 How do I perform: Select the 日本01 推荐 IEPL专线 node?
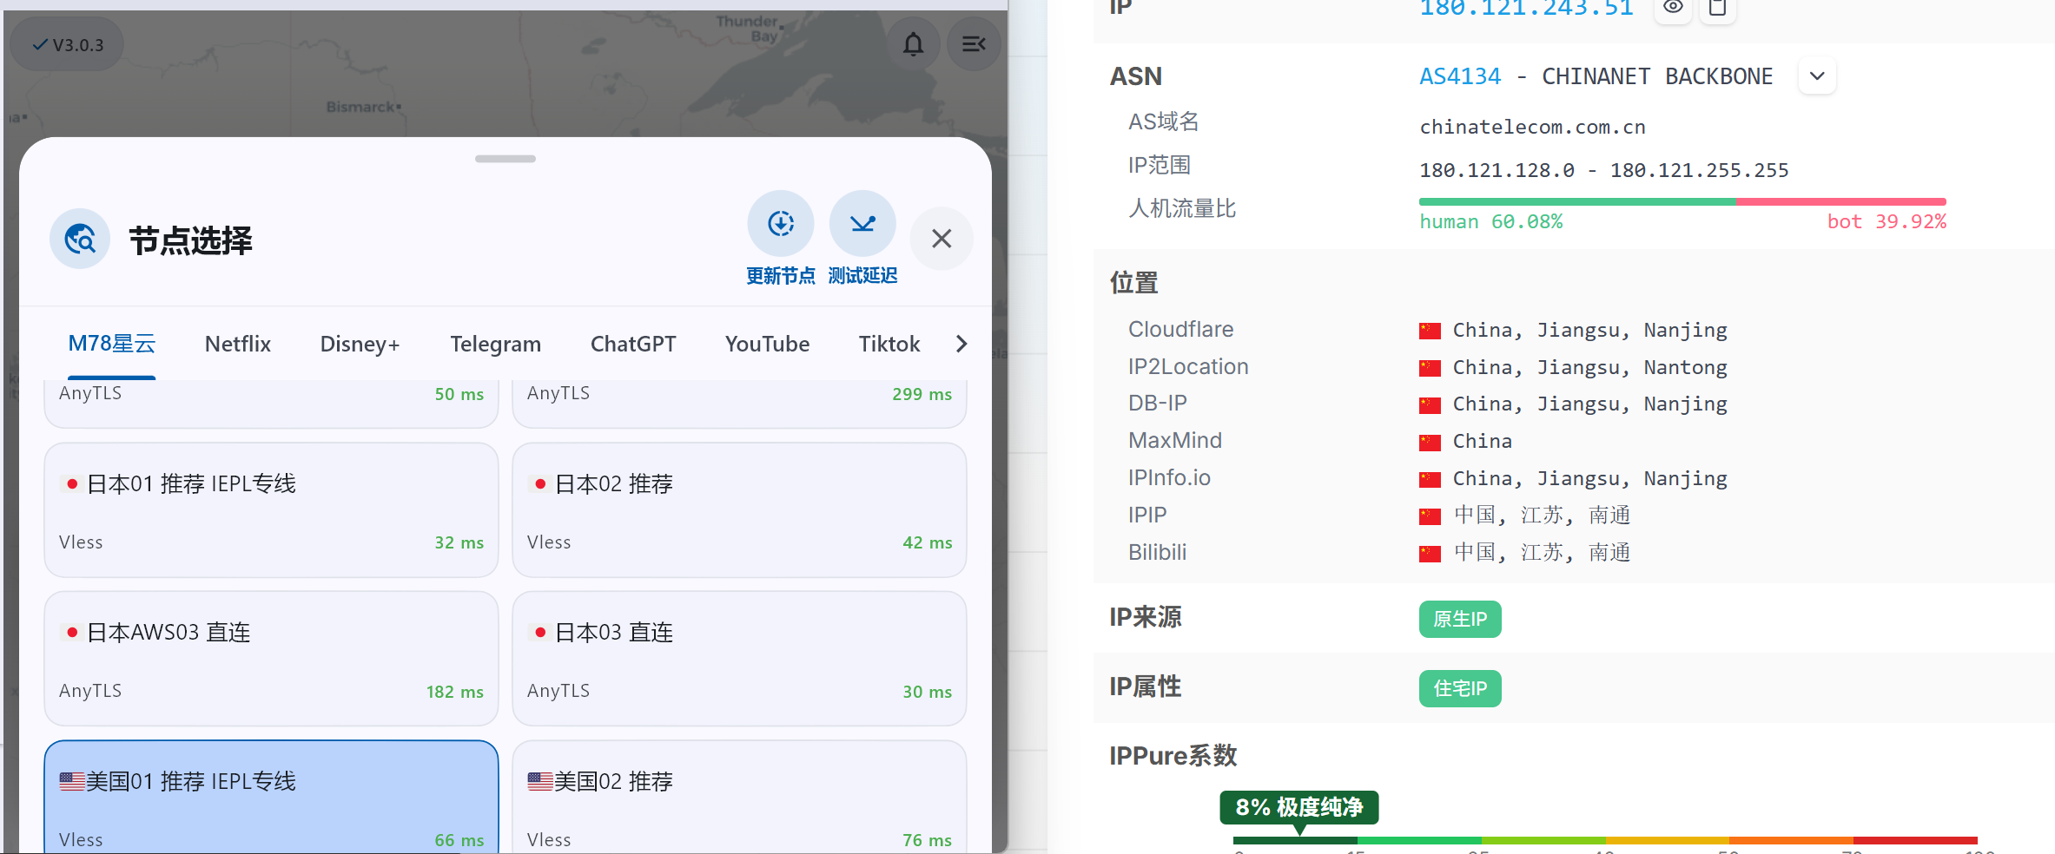pyautogui.click(x=271, y=510)
